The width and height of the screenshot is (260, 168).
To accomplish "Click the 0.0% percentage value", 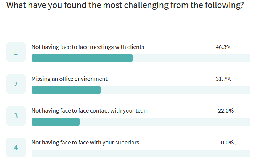I will pyautogui.click(x=227, y=143).
